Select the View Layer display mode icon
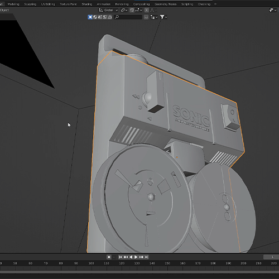The width and height of the screenshot is (279, 279). tap(90, 17)
